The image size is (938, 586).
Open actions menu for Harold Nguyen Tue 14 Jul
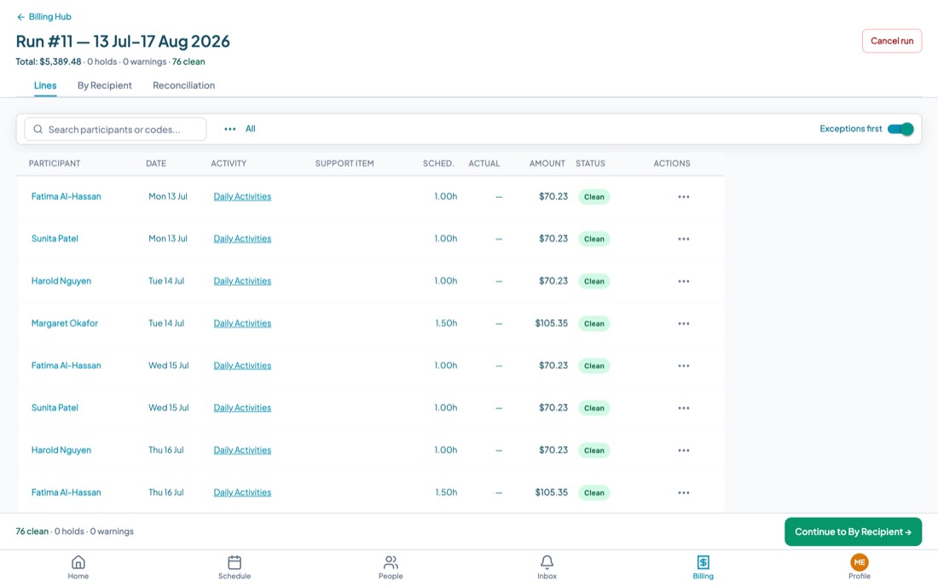coord(684,281)
